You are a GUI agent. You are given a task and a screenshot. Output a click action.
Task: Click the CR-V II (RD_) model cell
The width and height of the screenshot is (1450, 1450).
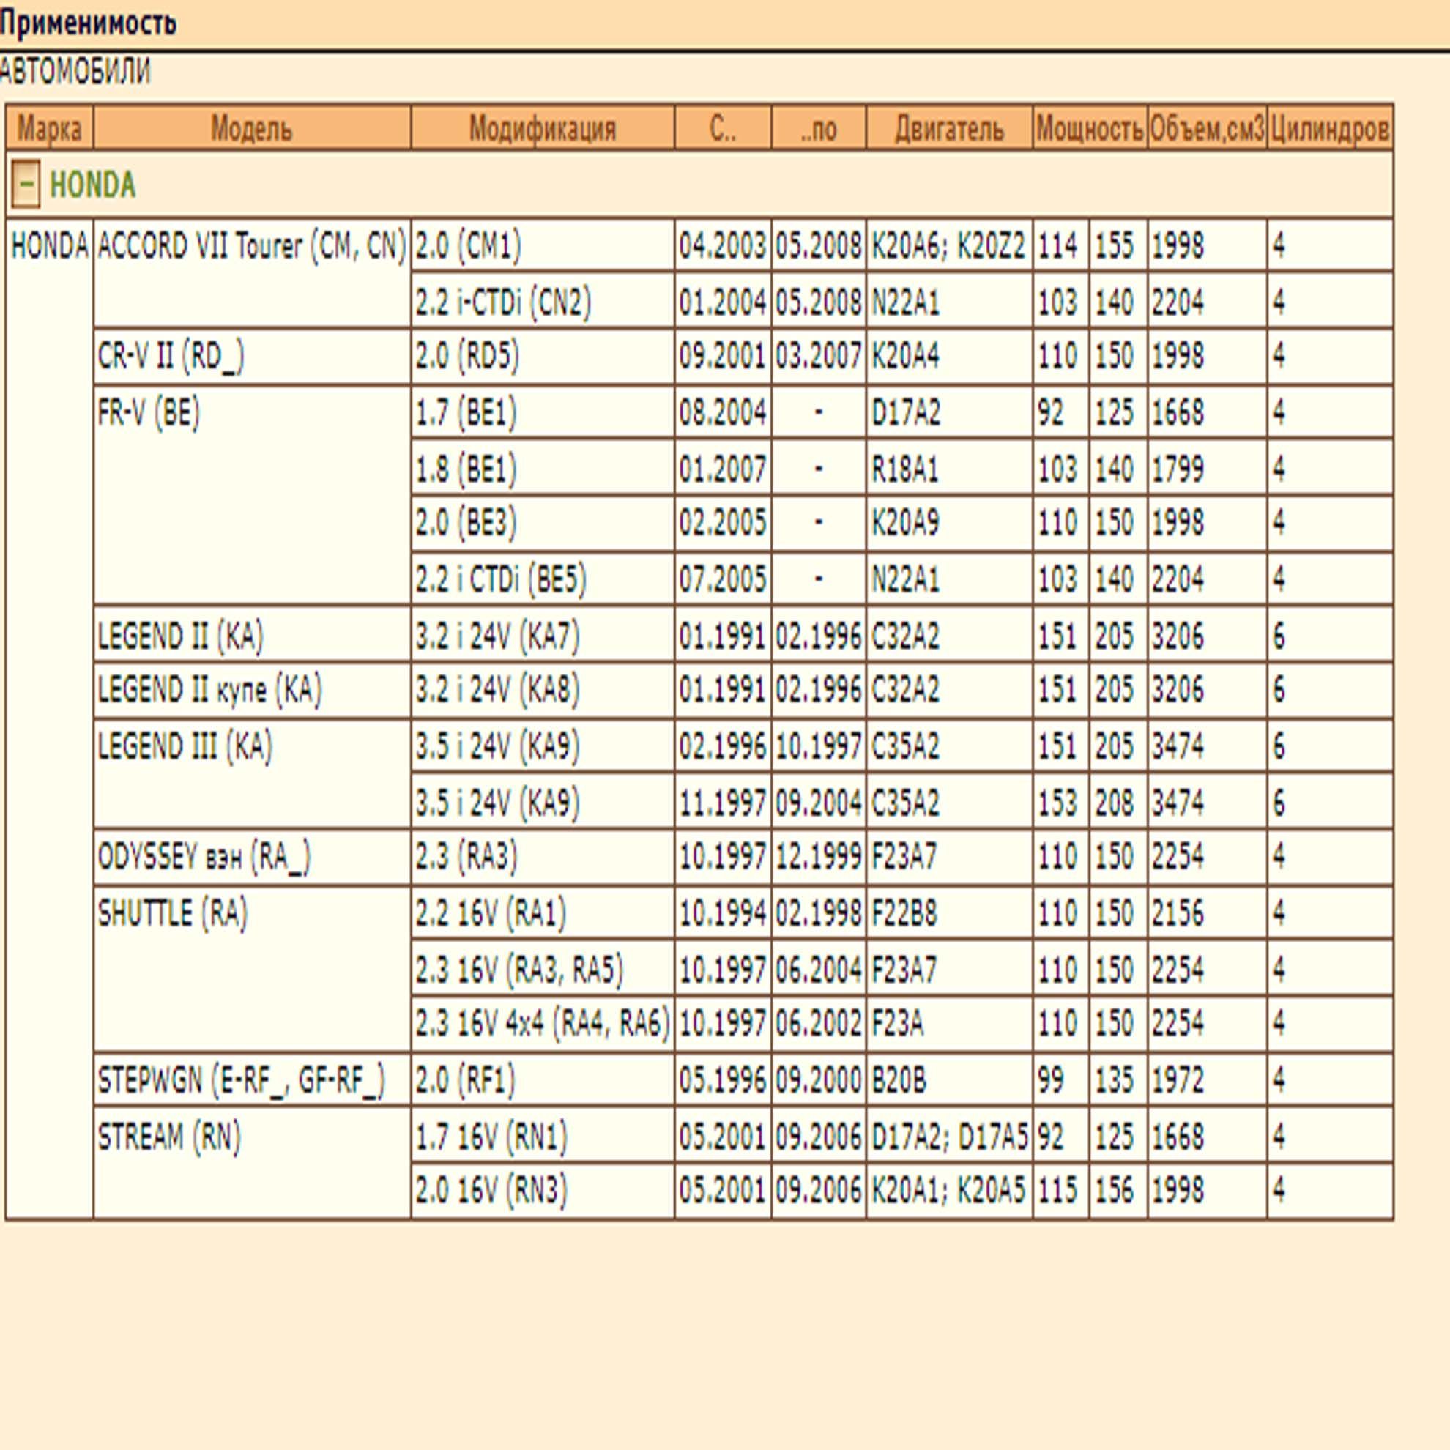[x=252, y=356]
